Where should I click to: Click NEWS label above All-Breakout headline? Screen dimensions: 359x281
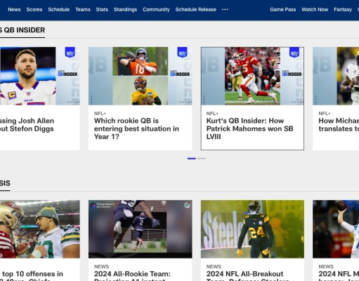click(x=214, y=267)
